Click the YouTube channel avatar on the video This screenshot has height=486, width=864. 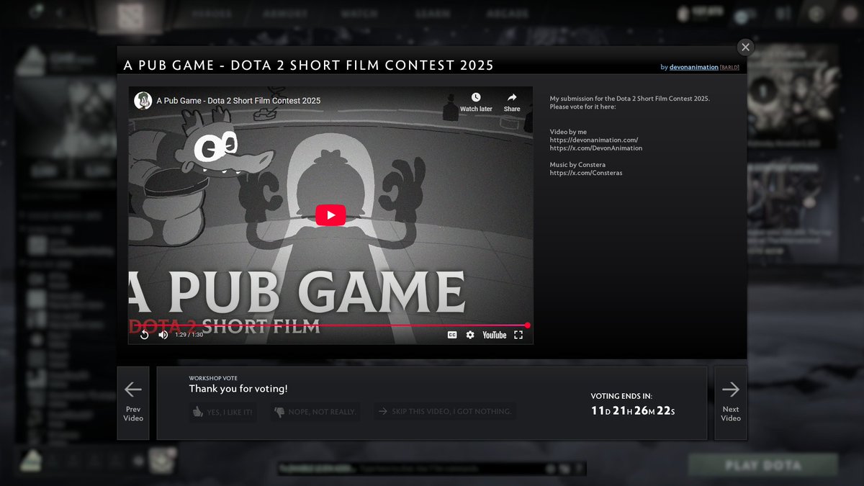coord(143,100)
